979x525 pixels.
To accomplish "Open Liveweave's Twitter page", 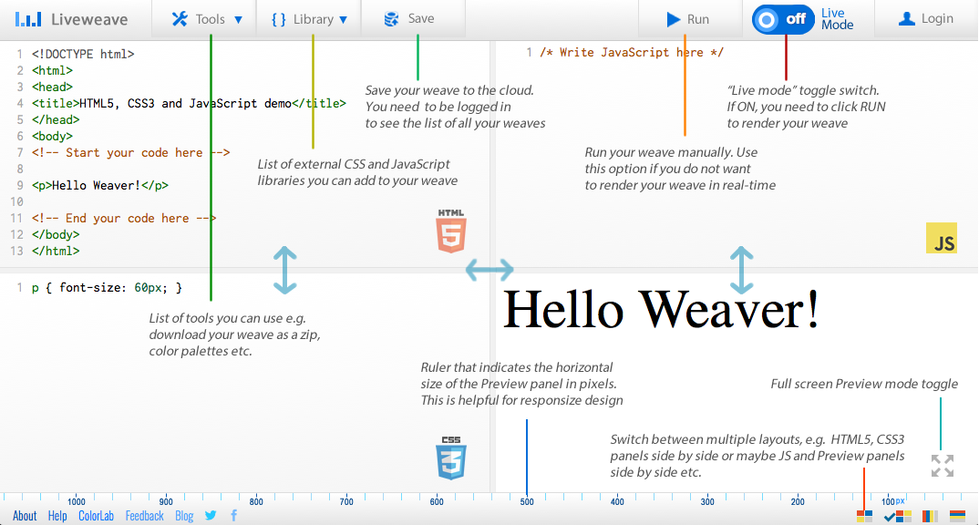I will (211, 515).
